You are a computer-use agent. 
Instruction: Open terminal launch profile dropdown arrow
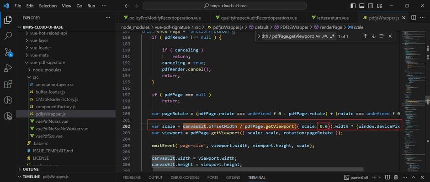380,177
